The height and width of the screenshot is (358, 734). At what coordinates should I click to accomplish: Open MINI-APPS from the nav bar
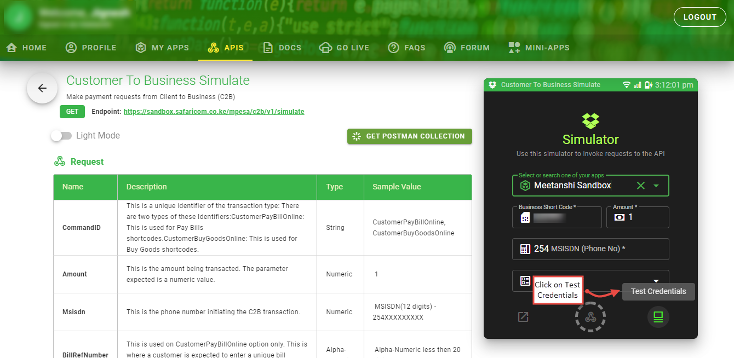pyautogui.click(x=539, y=48)
